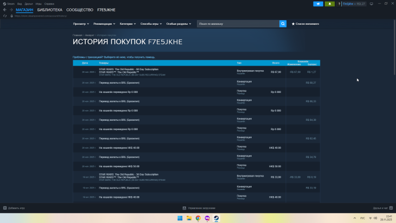Click the star icon next to wishlist
The height and width of the screenshot is (223, 396).
[x=293, y=24]
